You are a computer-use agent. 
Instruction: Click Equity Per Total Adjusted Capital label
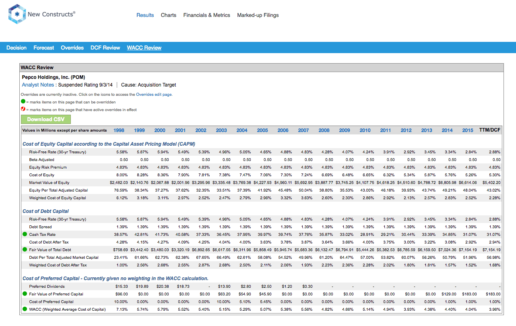click(58, 190)
